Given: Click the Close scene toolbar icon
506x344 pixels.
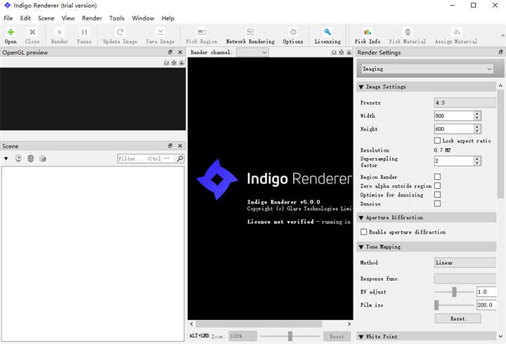Looking at the screenshot, I should pos(32,32).
